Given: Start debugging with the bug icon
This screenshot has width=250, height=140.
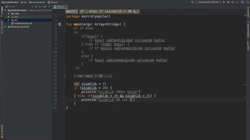Looking at the screenshot, I should pos(228,2).
